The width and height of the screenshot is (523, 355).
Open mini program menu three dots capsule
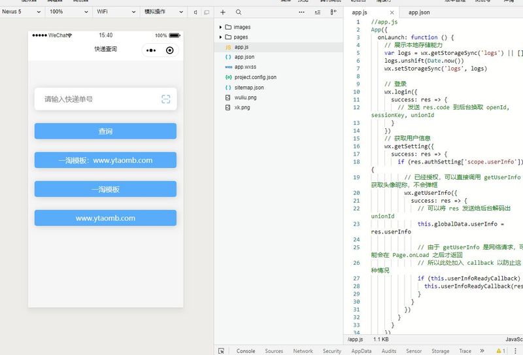click(151, 50)
